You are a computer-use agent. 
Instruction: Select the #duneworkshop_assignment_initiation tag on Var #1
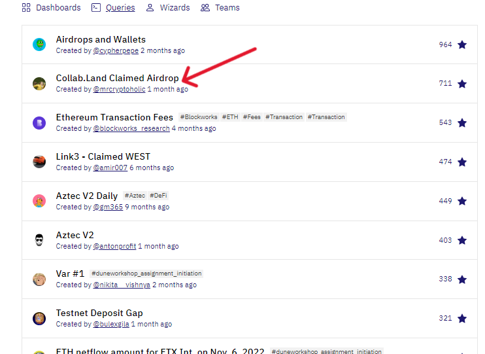pos(146,274)
